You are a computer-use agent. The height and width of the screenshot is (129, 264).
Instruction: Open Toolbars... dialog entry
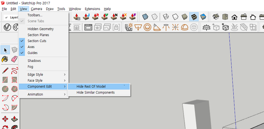tap(44, 15)
